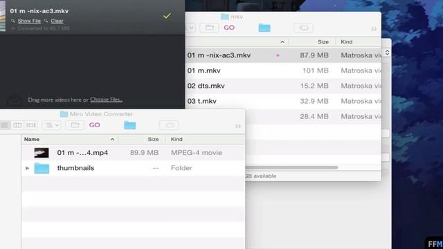443x249 pixels.
Task: Click GO button in Miro Video Converter window
Action: tap(95, 125)
